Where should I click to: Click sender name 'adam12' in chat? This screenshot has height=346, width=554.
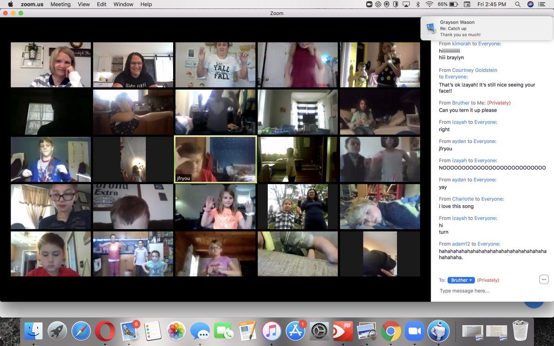point(462,244)
